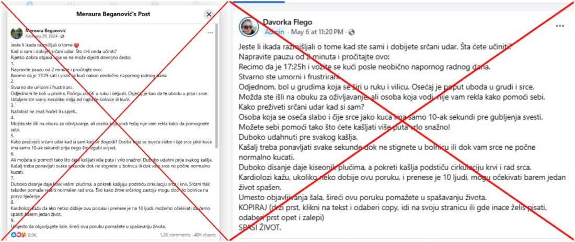
Task: Click the globe audience icon beside 11:20 PM
Action: pos(352,32)
